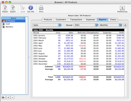This screenshot has width=131, height=102.
Task: Click the 2001 May row label
Action: pyautogui.click(x=37, y=46)
